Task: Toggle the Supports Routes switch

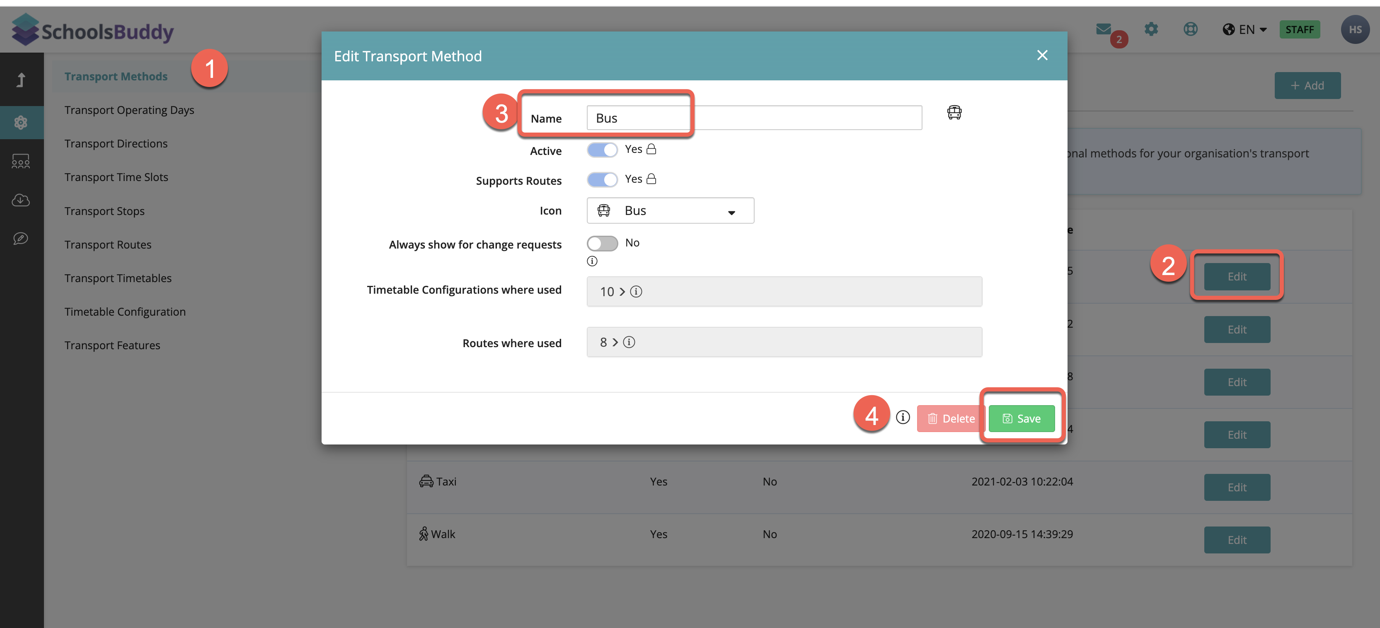Action: click(602, 180)
